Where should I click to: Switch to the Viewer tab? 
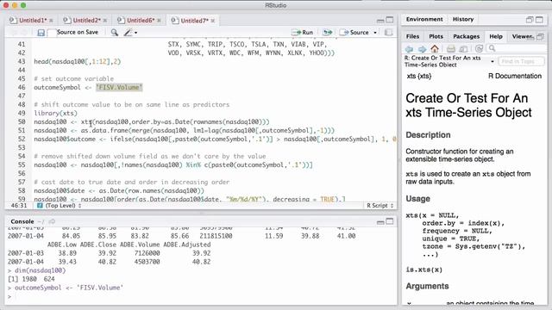(522, 36)
